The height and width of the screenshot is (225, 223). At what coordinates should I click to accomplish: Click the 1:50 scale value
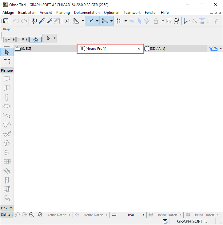pos(130,215)
